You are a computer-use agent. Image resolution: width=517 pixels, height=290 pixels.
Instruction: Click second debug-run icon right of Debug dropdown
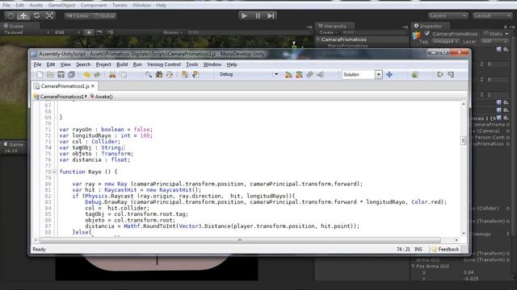pyautogui.click(x=299, y=75)
